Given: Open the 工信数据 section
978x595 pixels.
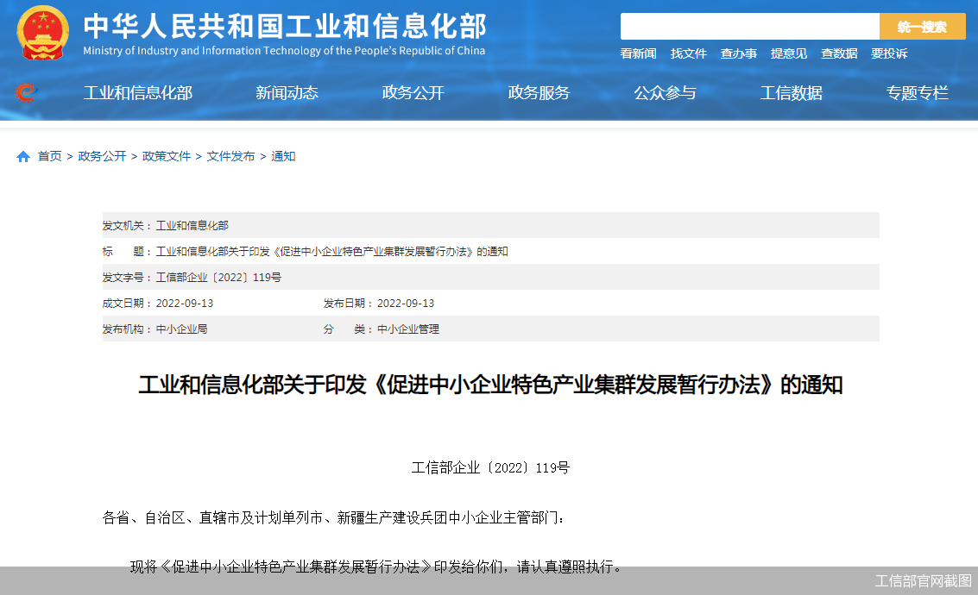Looking at the screenshot, I should click(792, 93).
